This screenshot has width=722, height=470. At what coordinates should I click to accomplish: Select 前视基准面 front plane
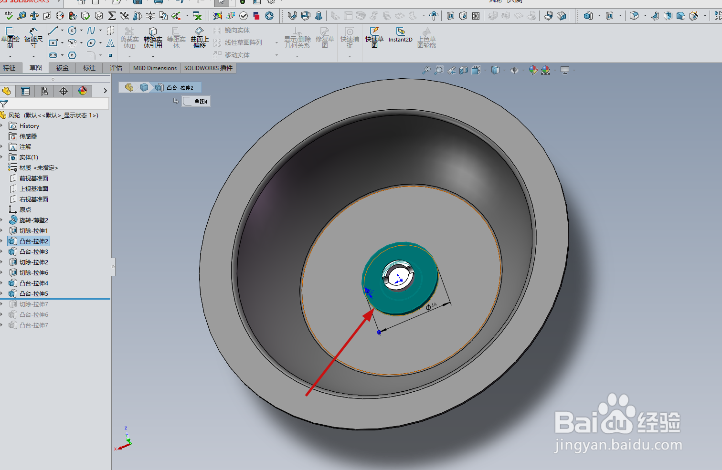pos(29,178)
